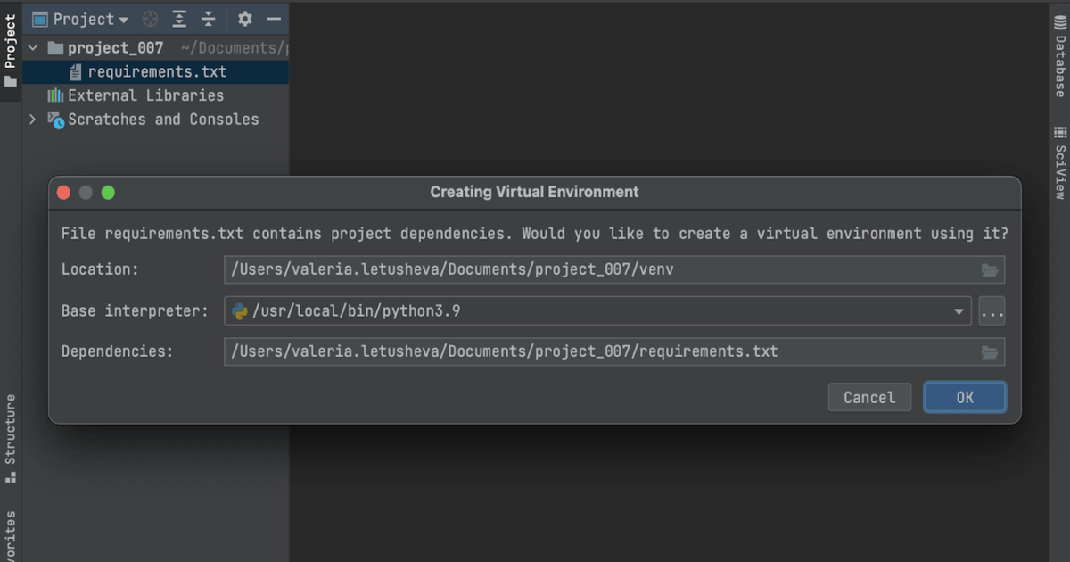Image resolution: width=1070 pixels, height=562 pixels.
Task: Cancel the virtual environment dialog
Action: (x=869, y=397)
